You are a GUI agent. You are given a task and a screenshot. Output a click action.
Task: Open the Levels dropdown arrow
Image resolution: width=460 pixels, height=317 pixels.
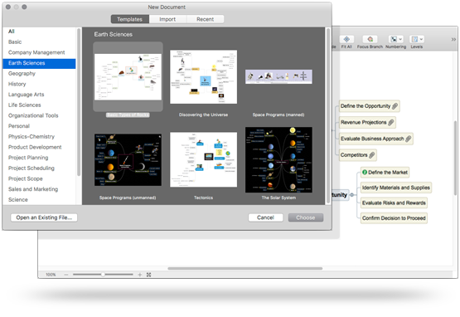point(421,39)
